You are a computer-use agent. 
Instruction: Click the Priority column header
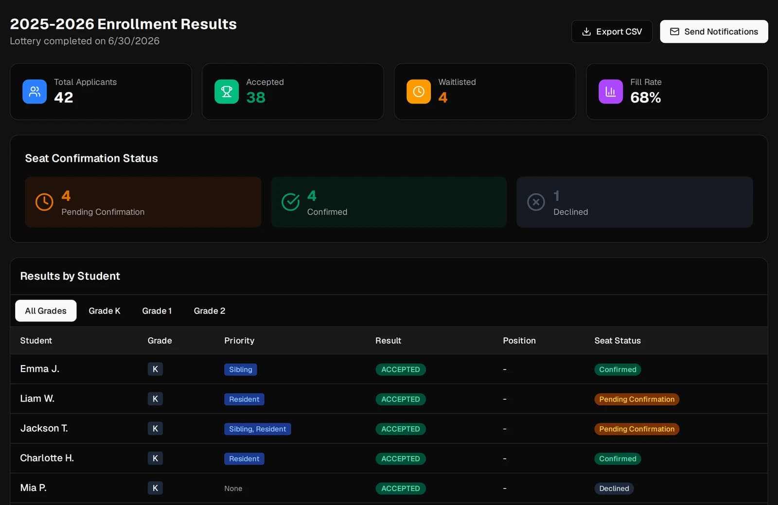[x=239, y=340]
